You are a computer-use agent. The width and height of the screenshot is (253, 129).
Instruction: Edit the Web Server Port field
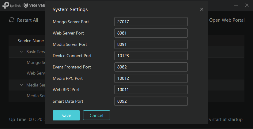pyautogui.click(x=151, y=33)
